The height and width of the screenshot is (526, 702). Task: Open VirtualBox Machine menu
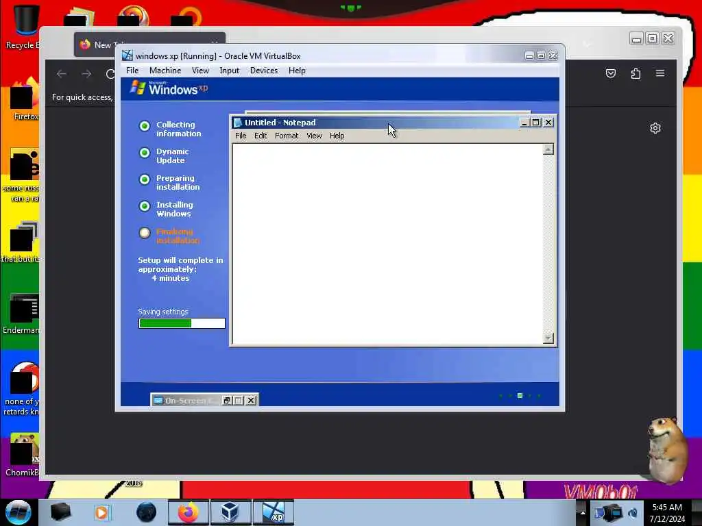(x=165, y=71)
